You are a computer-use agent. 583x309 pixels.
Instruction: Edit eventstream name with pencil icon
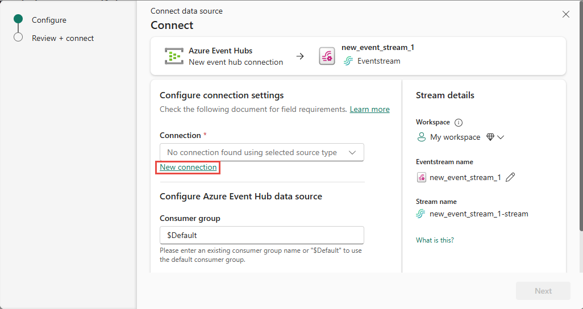click(x=510, y=177)
